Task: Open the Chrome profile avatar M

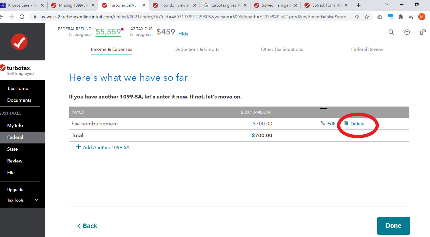Action: pos(422,17)
